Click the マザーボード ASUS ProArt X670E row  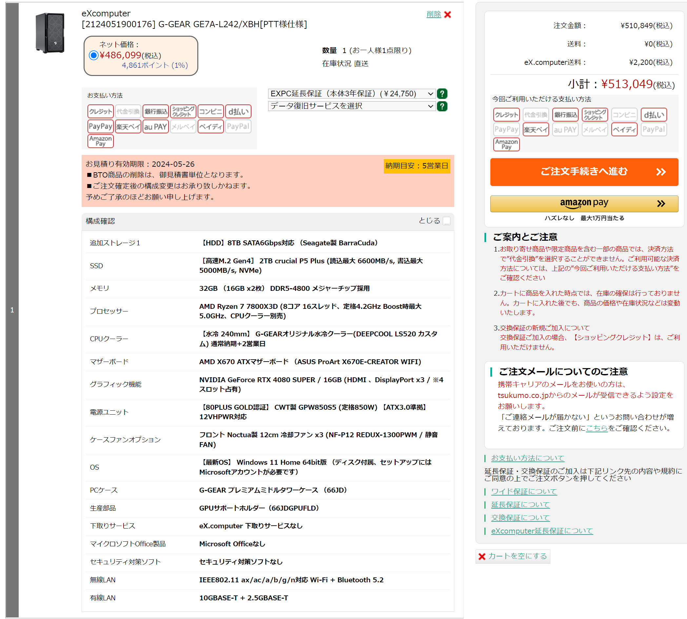coord(267,362)
